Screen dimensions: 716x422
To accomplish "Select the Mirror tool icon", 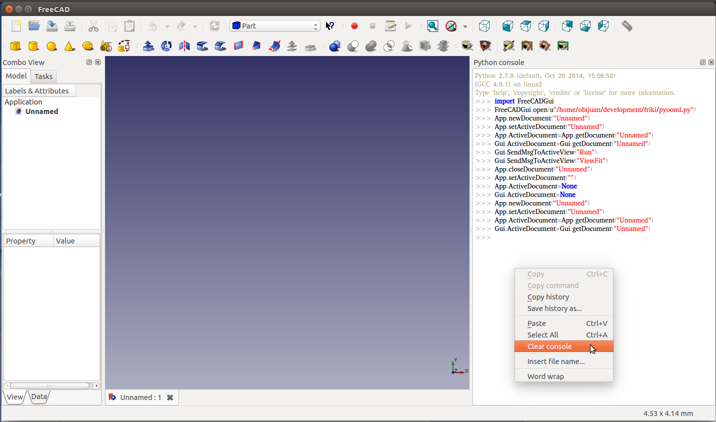I will click(184, 46).
